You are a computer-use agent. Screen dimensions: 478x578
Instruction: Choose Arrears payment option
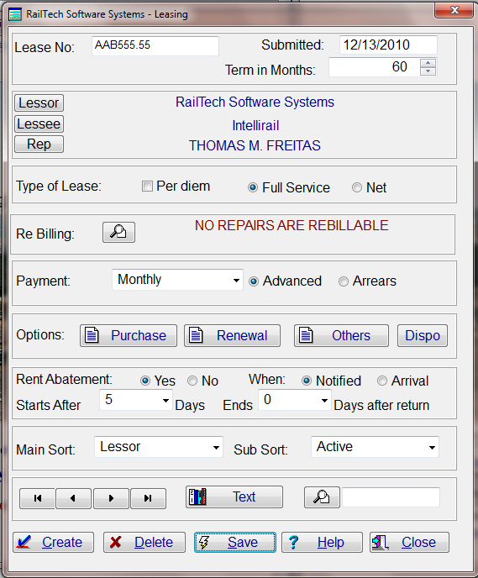[x=343, y=281]
